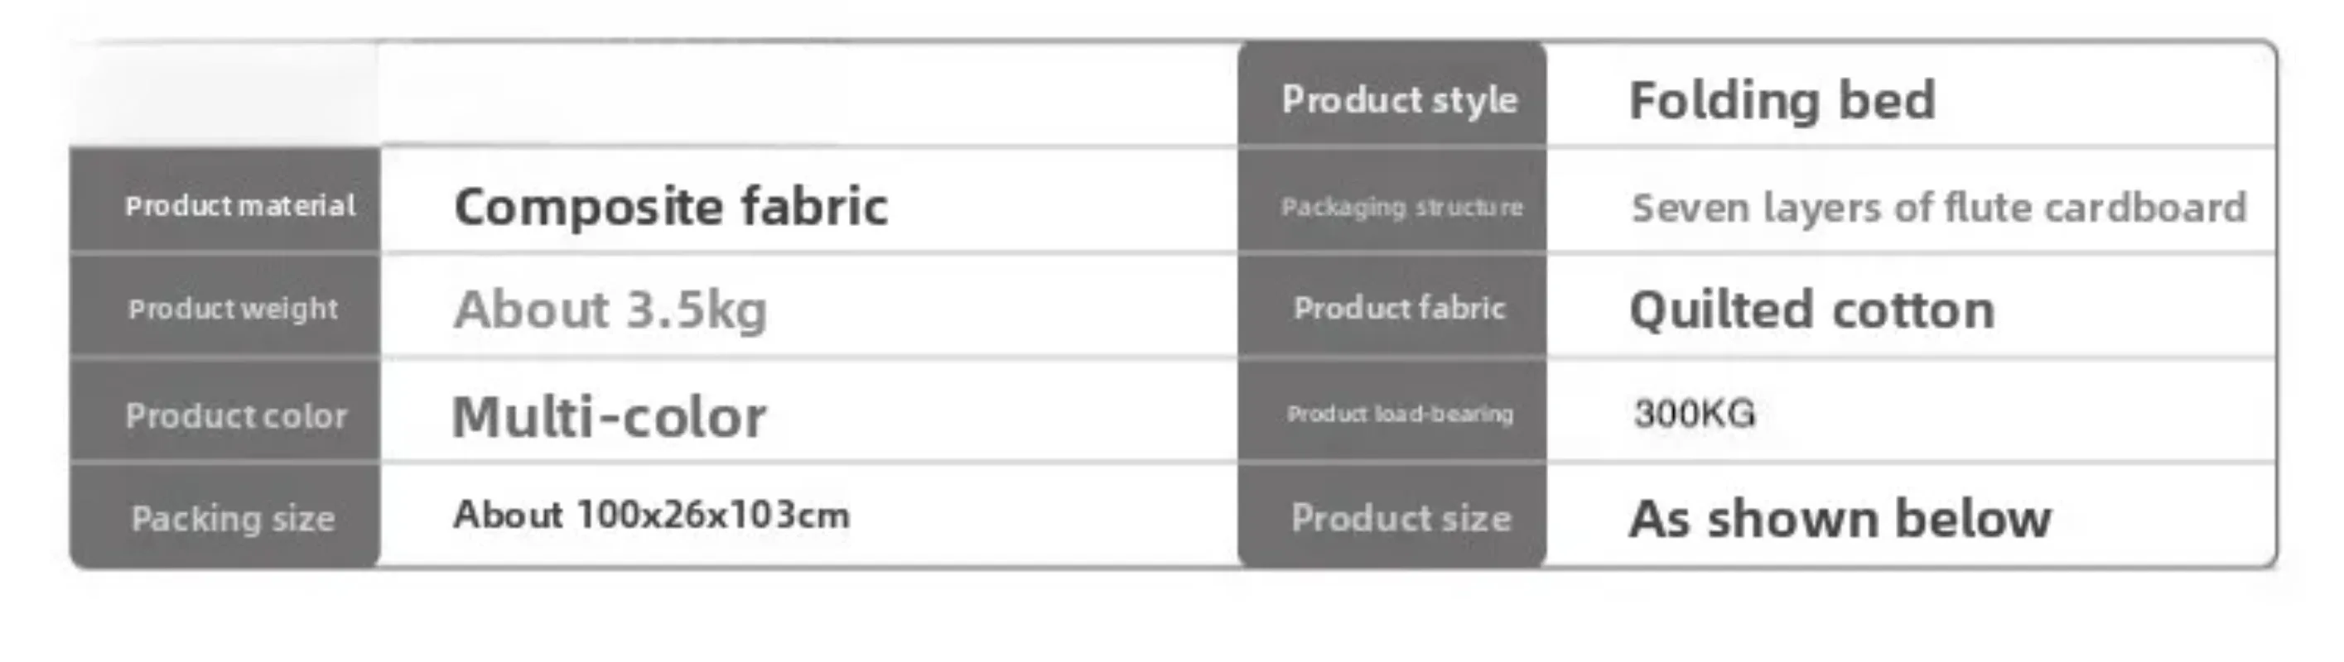Click the blank gray top-left header cell
The width and height of the screenshot is (2344, 662).
(x=224, y=94)
